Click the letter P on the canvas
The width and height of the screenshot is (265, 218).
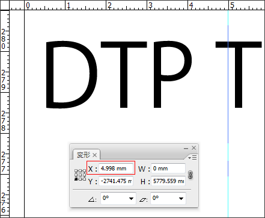tap(172, 74)
